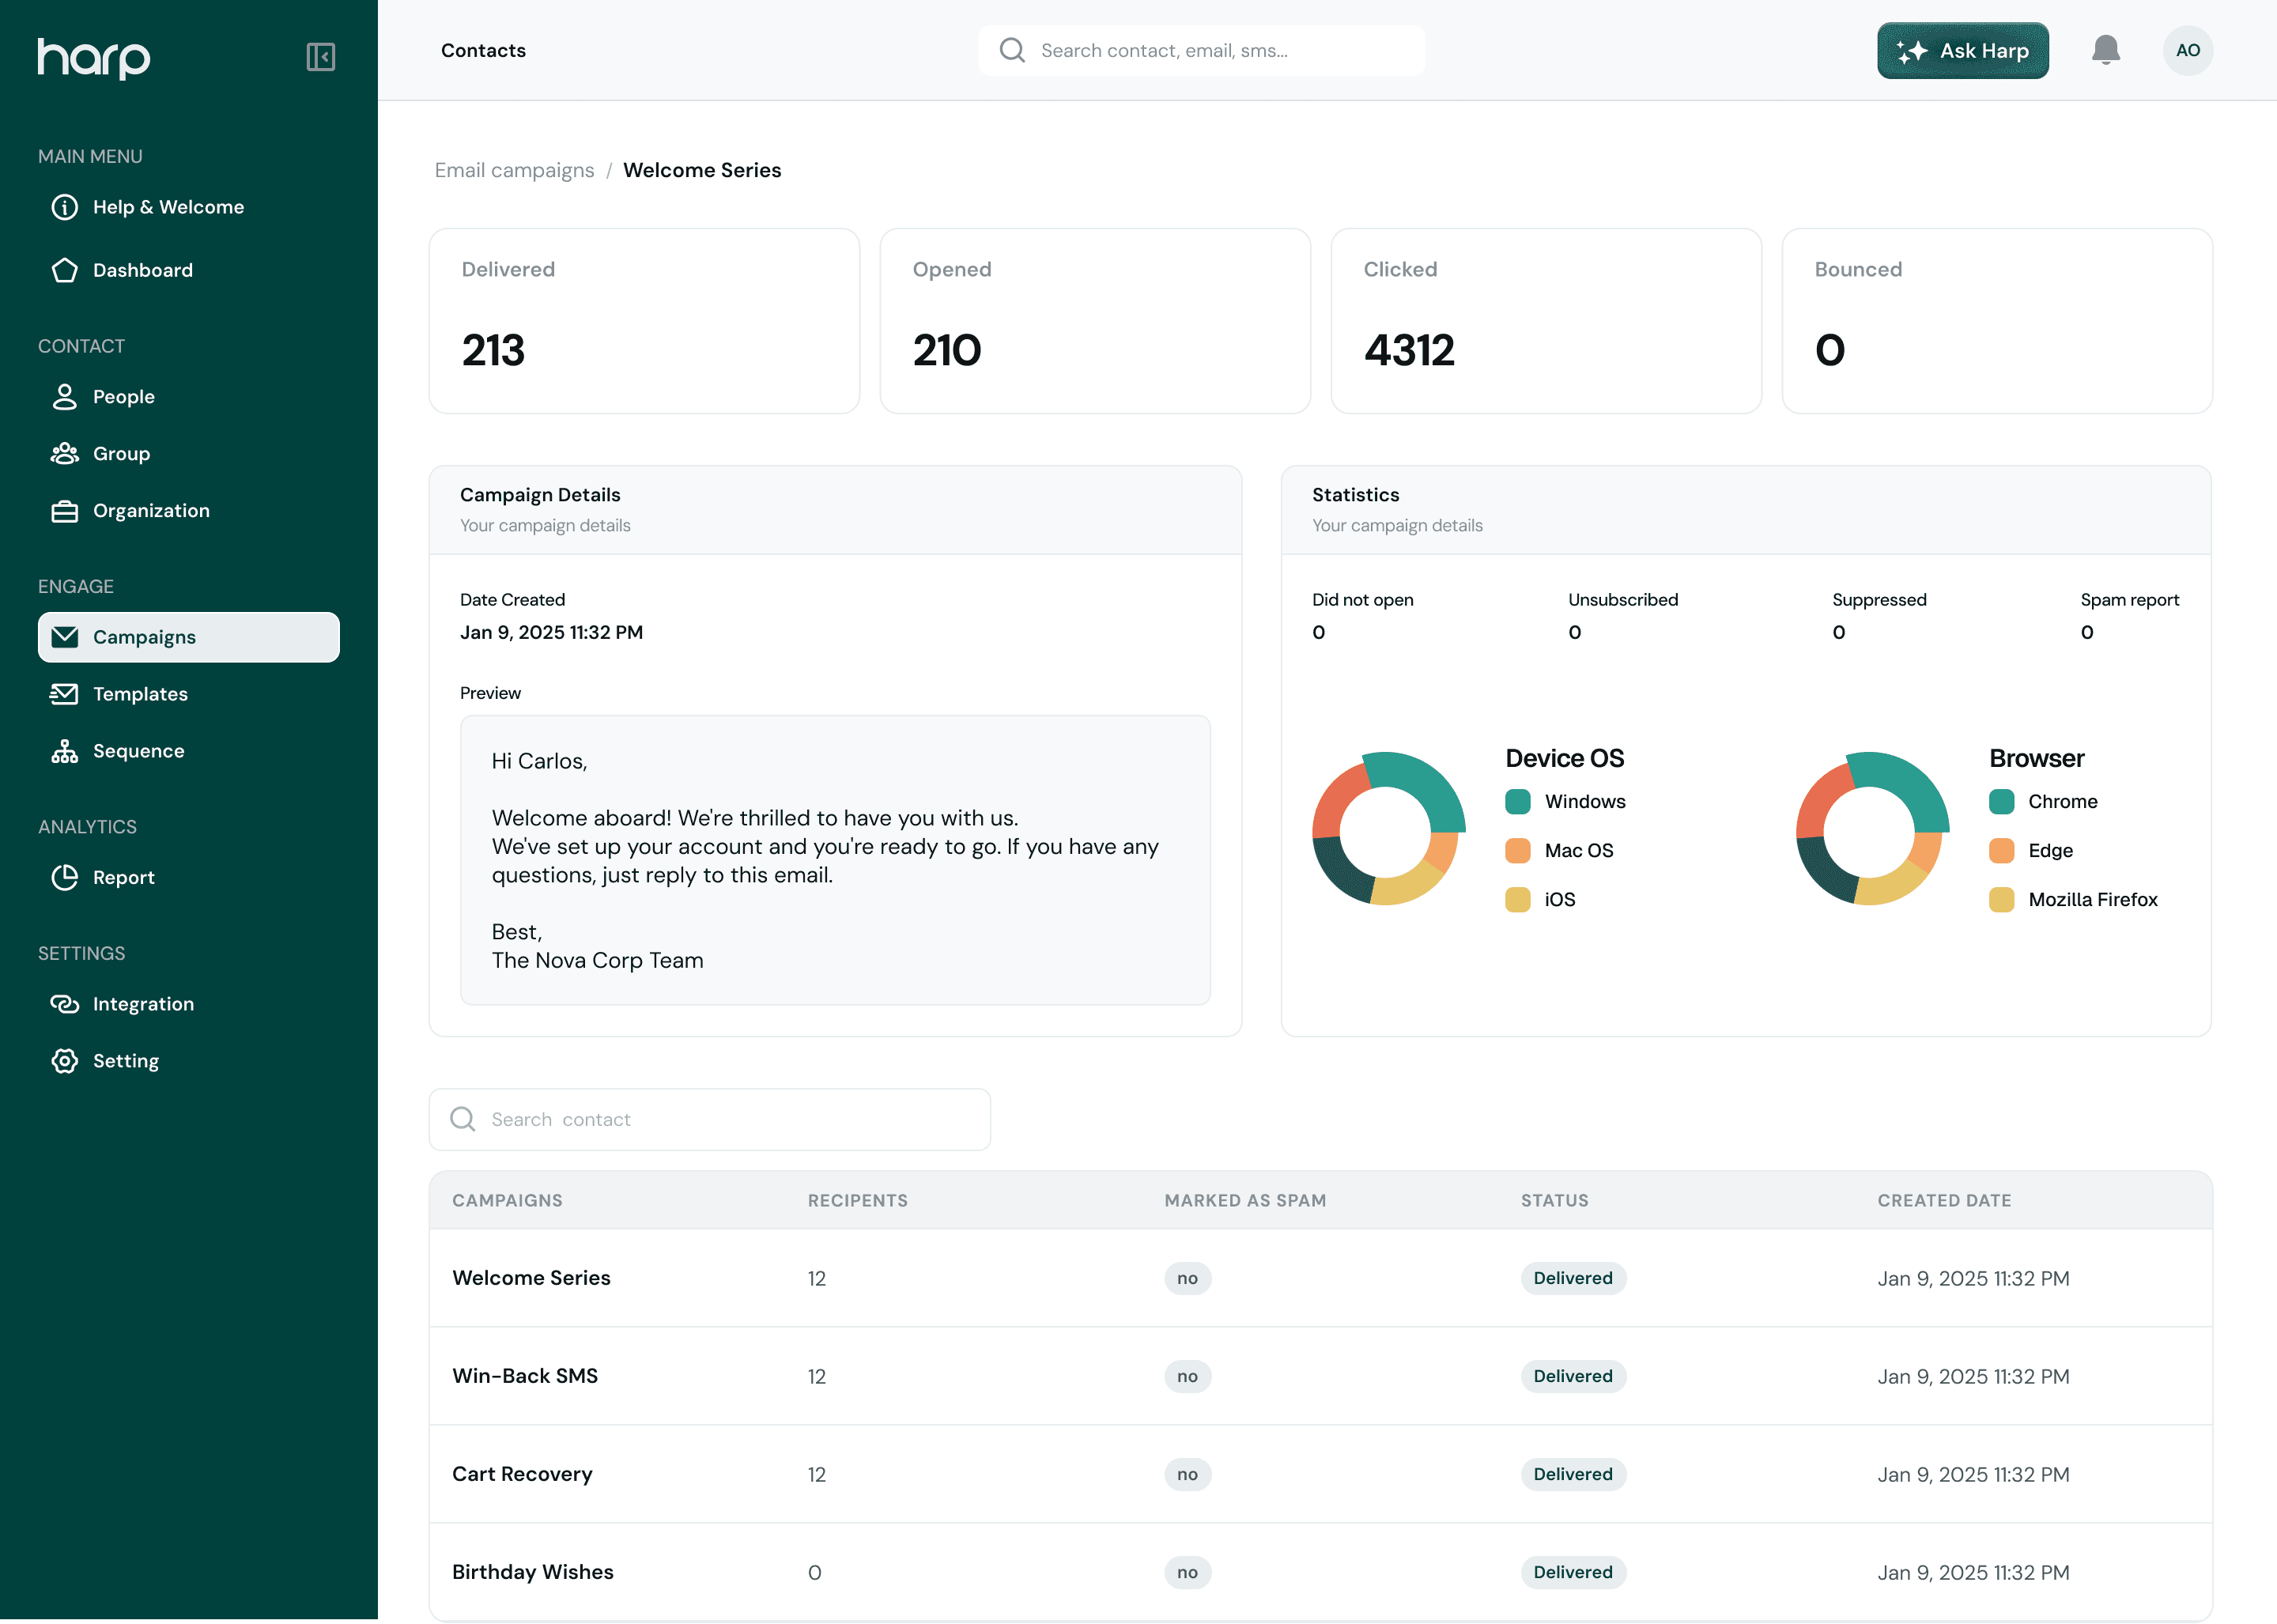Viewport: 2277px width, 1624px height.
Task: Open People in the sidebar
Action: 189,397
